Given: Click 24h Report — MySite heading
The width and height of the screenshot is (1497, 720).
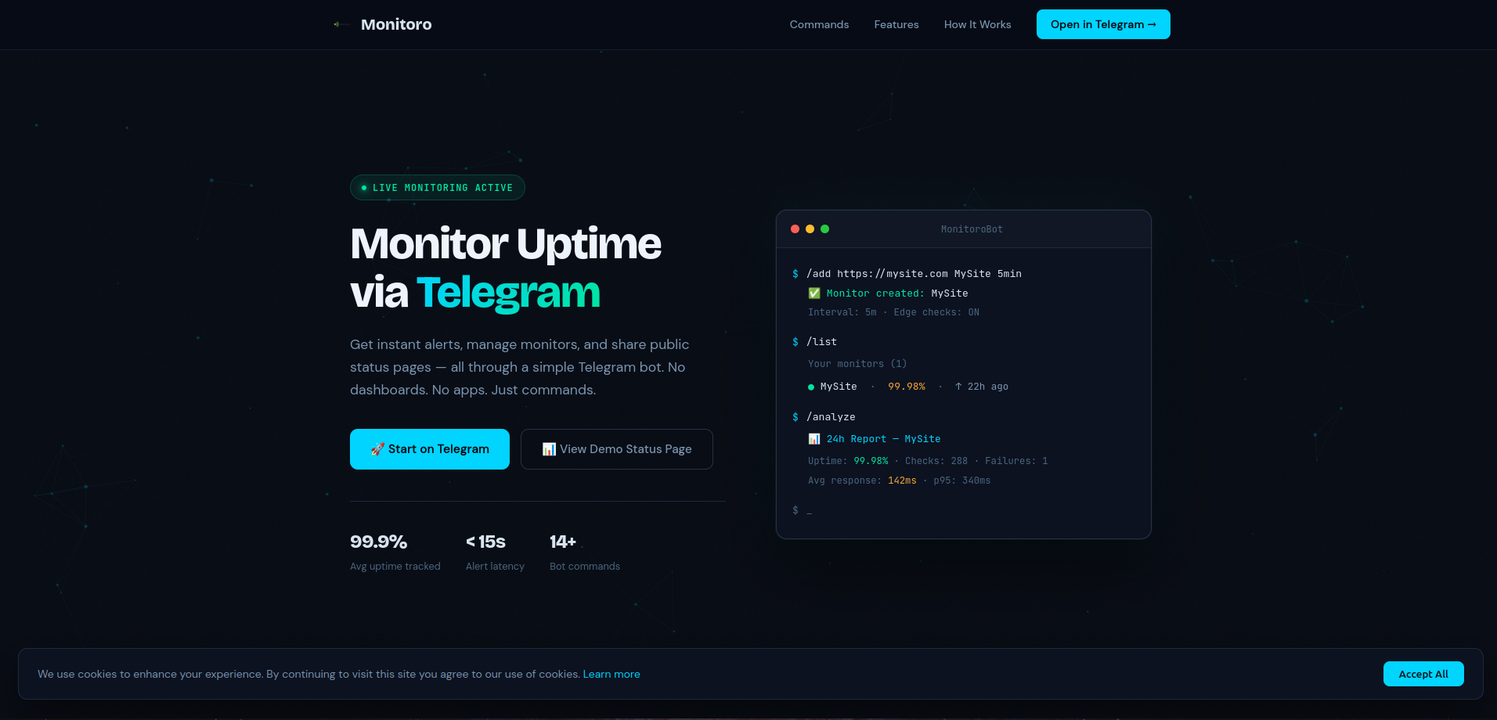Looking at the screenshot, I should point(883,439).
